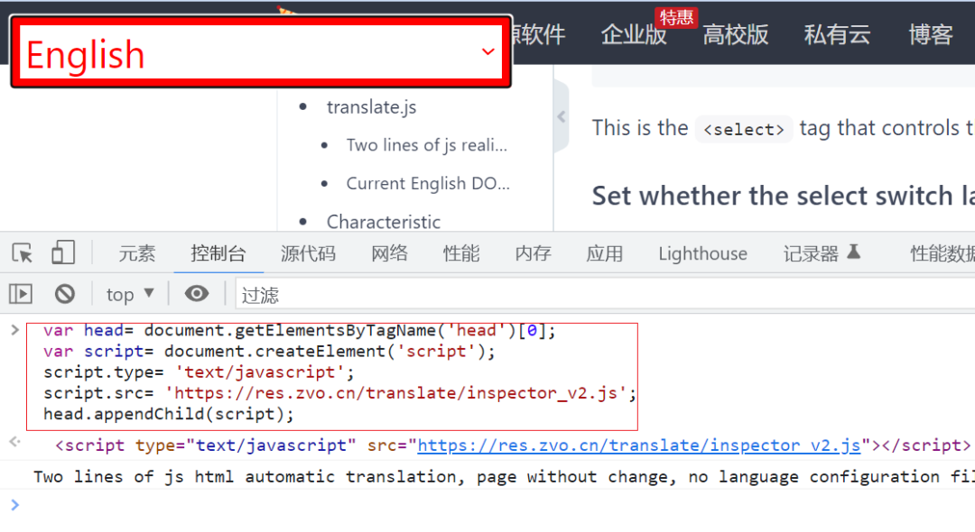Open the 记录器 tab
This screenshot has height=532, width=975.
pyautogui.click(x=811, y=253)
